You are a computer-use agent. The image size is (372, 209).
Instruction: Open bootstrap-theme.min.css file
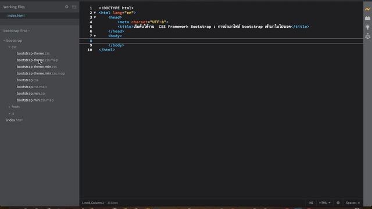click(37, 67)
